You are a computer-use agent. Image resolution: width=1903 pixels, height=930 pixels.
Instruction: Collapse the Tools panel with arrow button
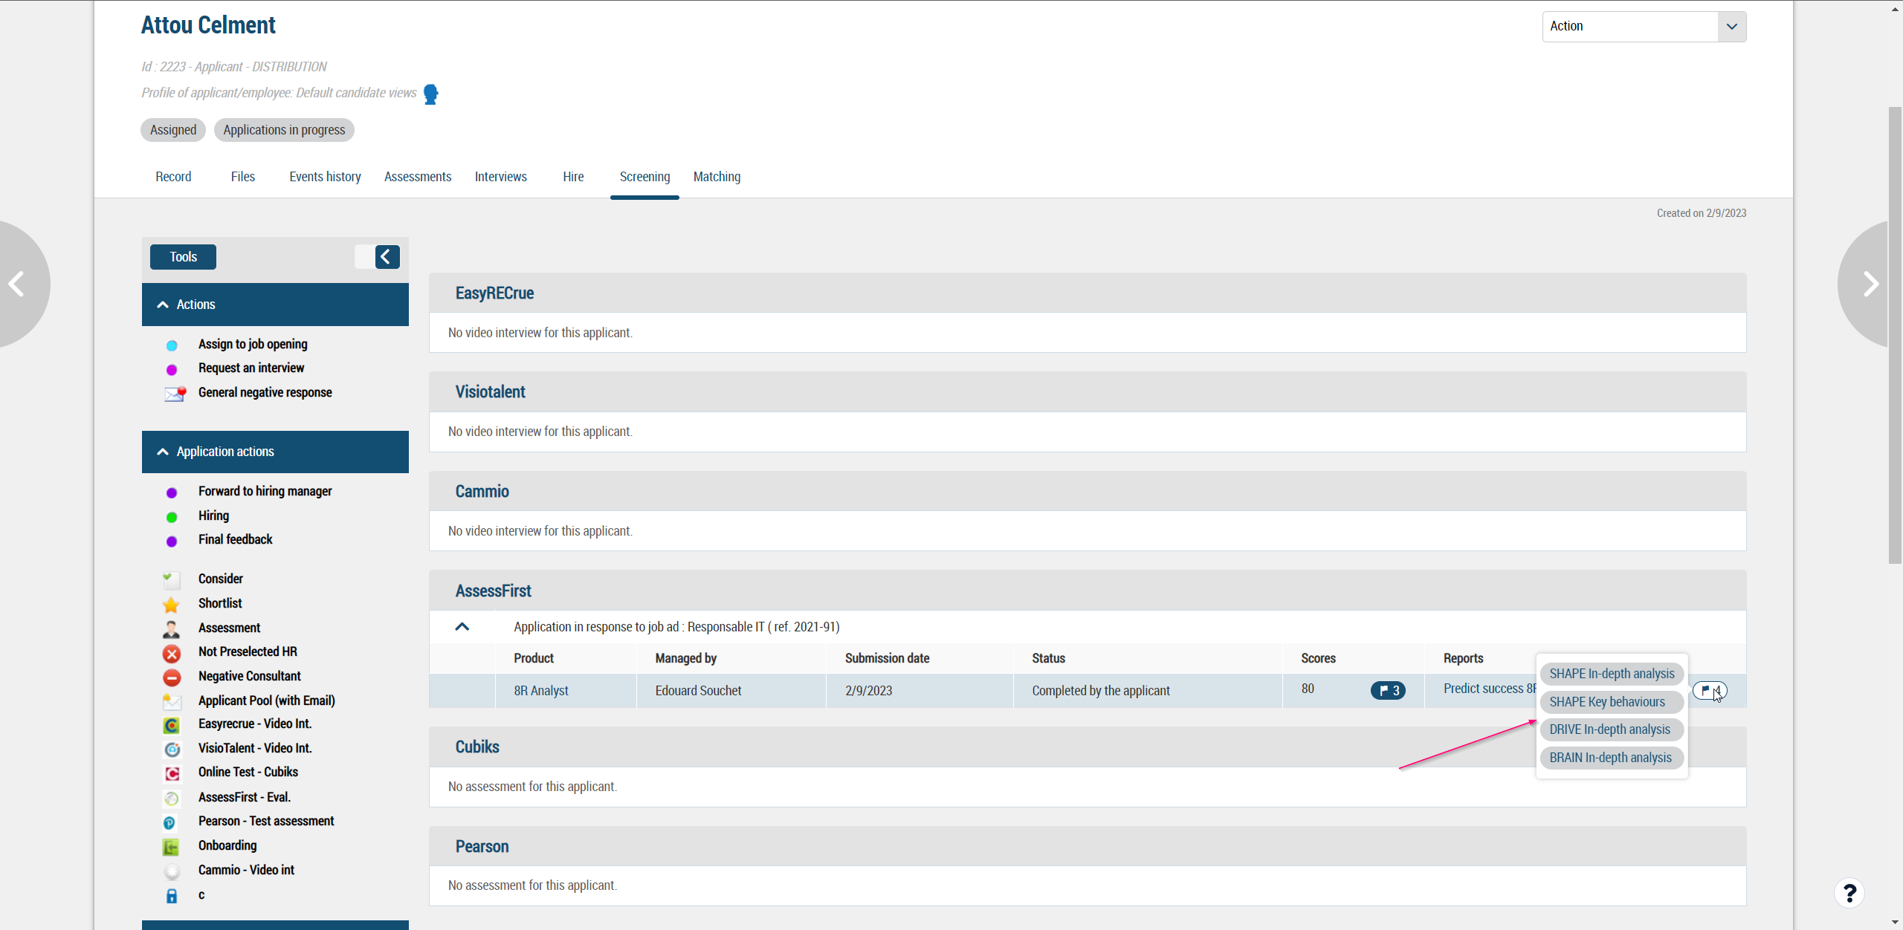387,257
